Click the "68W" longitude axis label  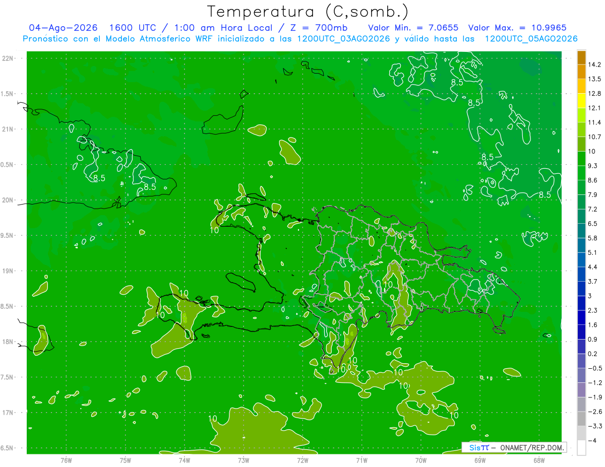click(539, 460)
